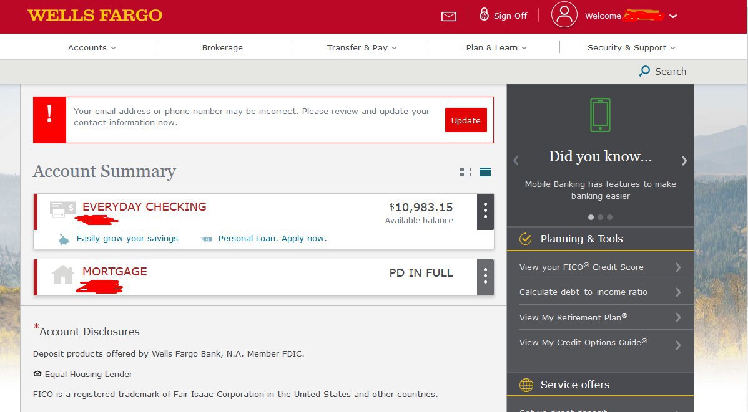
Task: Click the red Update button
Action: tap(466, 120)
